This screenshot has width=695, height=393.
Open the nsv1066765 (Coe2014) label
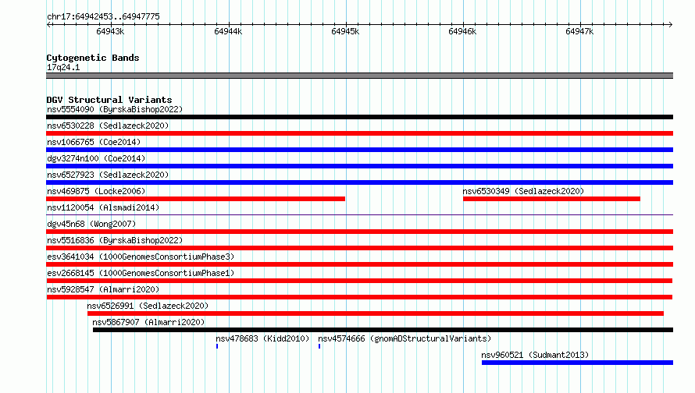point(94,142)
